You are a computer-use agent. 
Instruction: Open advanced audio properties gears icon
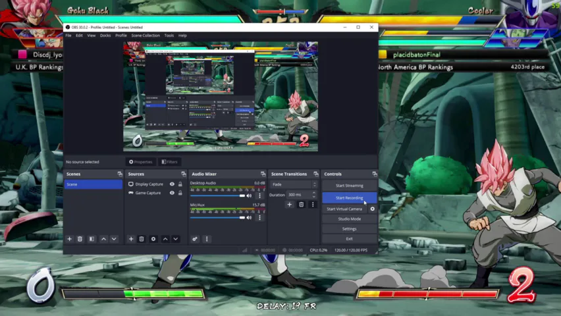tap(195, 239)
